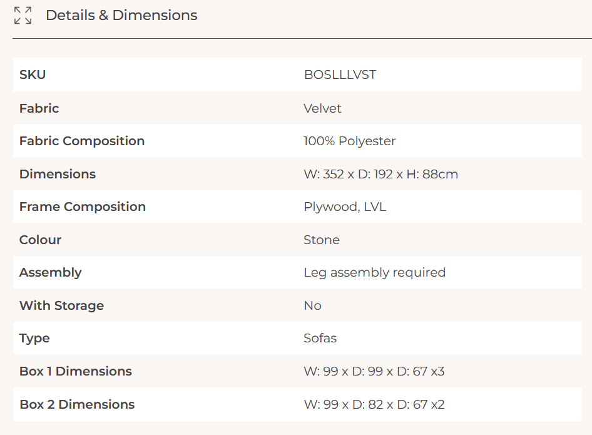
Task: Select the Colour row label
Action: [x=40, y=240]
